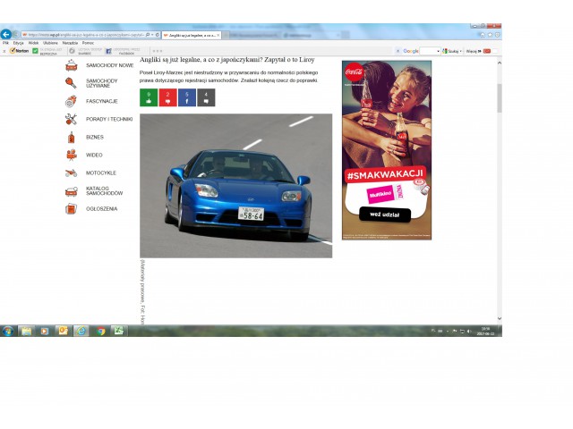573x429 pixels.
Task: Share article via blue Facebook button
Action: coord(186,97)
